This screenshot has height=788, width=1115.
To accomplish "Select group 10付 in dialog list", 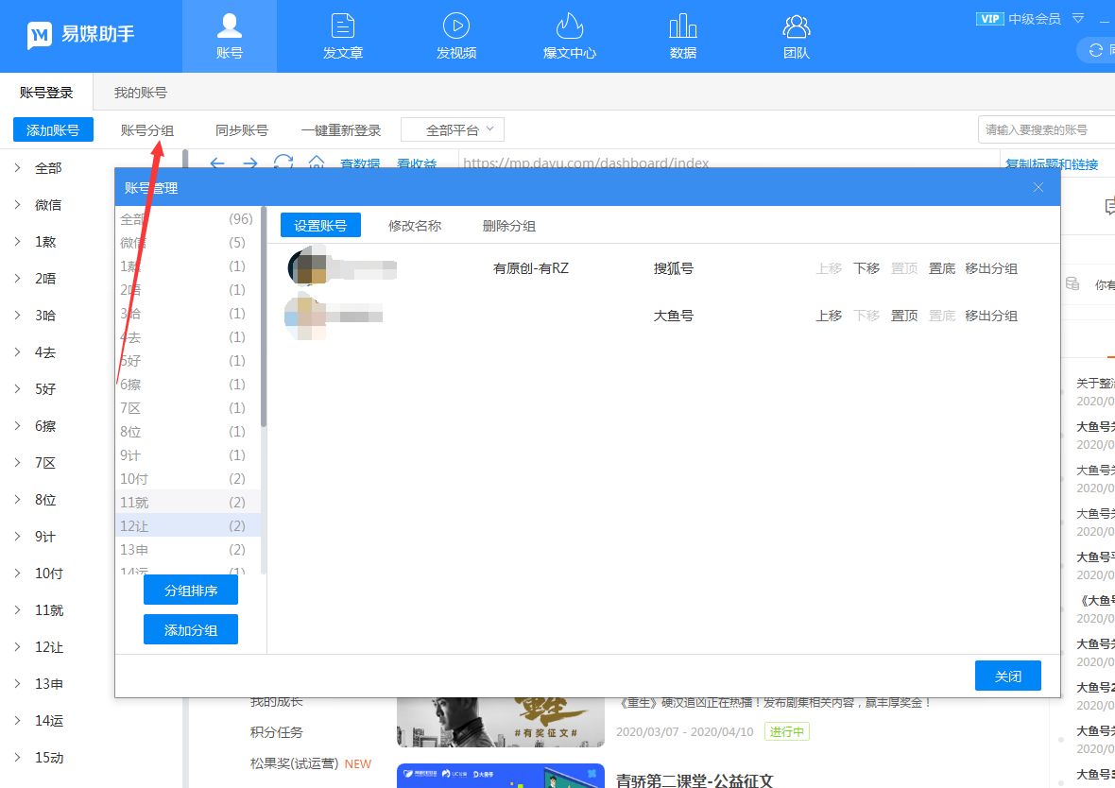I will coord(188,479).
